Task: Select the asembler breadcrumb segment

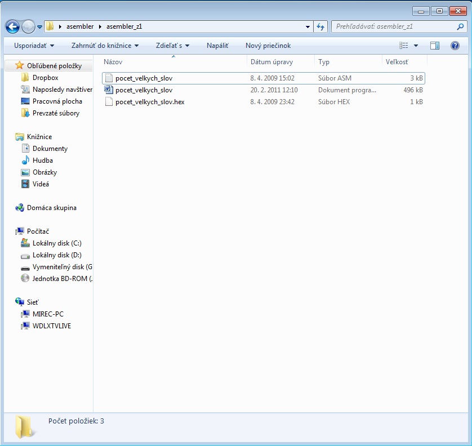Action: click(80, 26)
